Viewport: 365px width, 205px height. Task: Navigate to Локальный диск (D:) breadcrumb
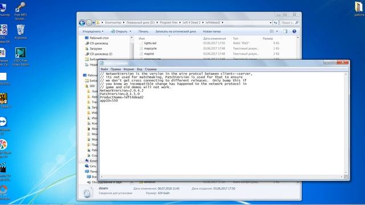pos(140,23)
